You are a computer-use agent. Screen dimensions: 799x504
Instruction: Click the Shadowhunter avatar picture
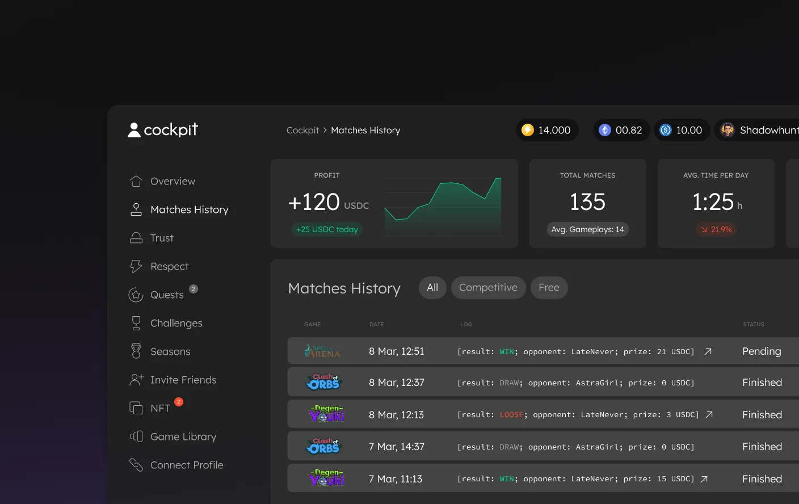point(727,130)
